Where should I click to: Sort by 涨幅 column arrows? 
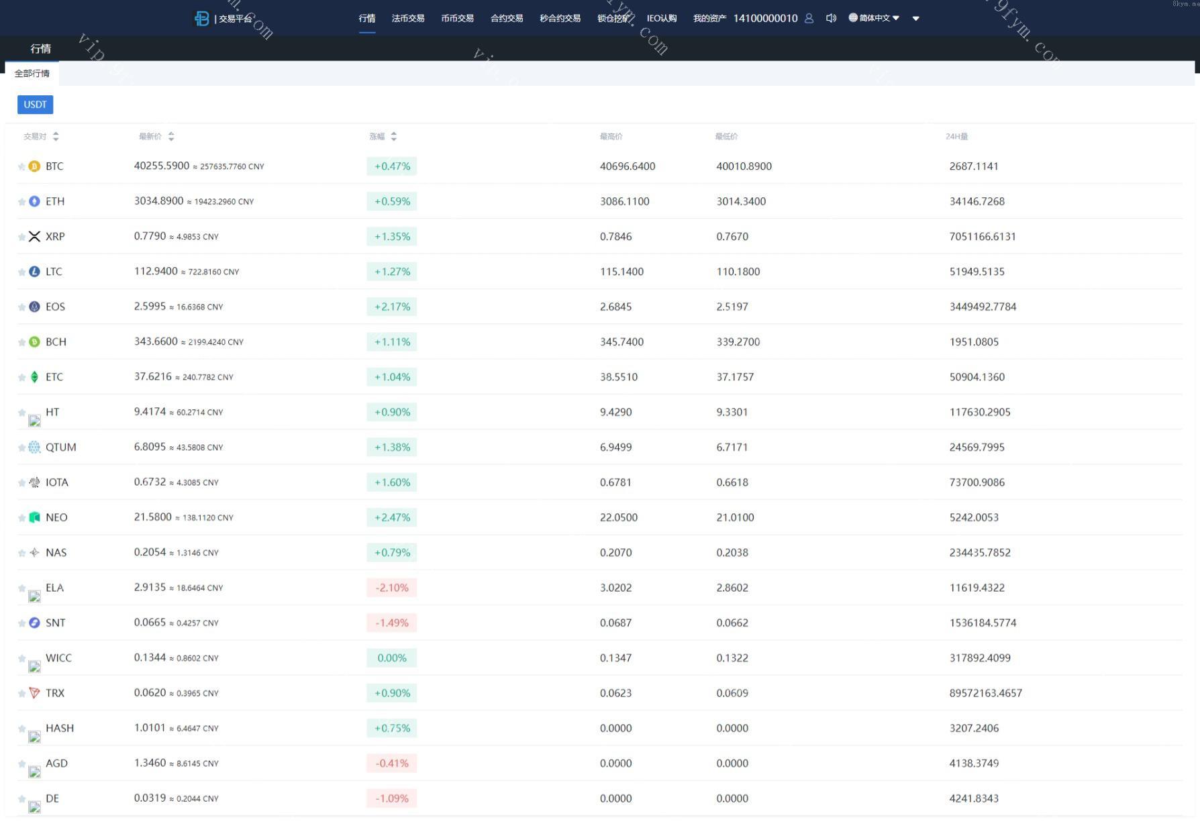393,136
